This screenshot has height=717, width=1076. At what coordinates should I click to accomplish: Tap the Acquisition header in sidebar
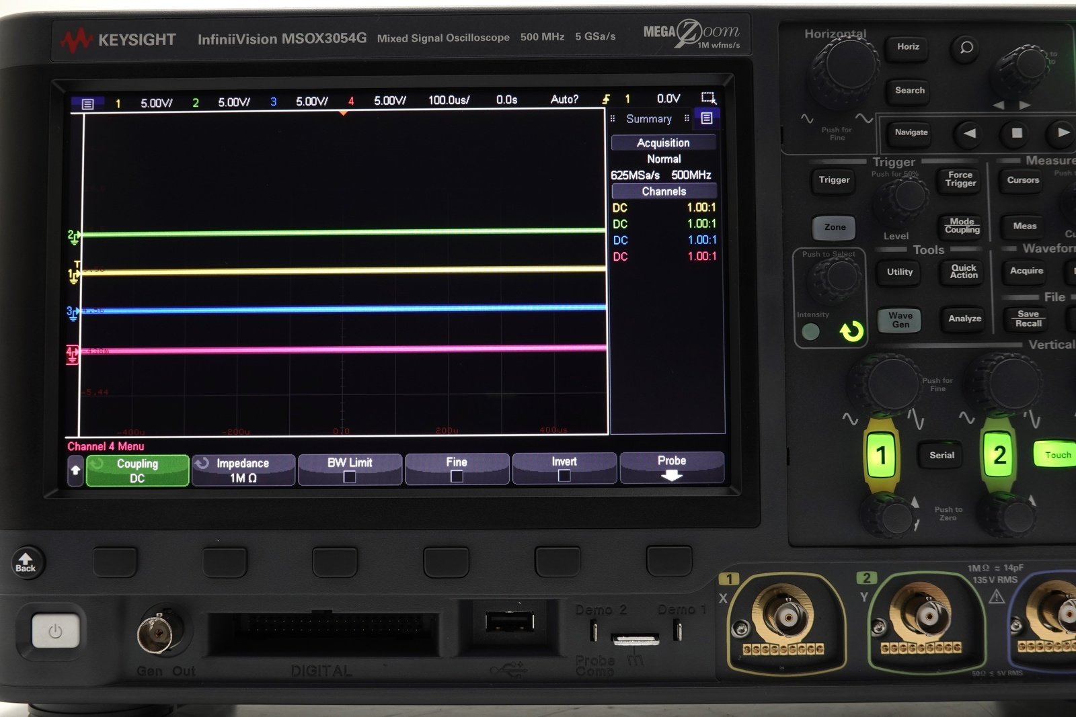pos(663,142)
